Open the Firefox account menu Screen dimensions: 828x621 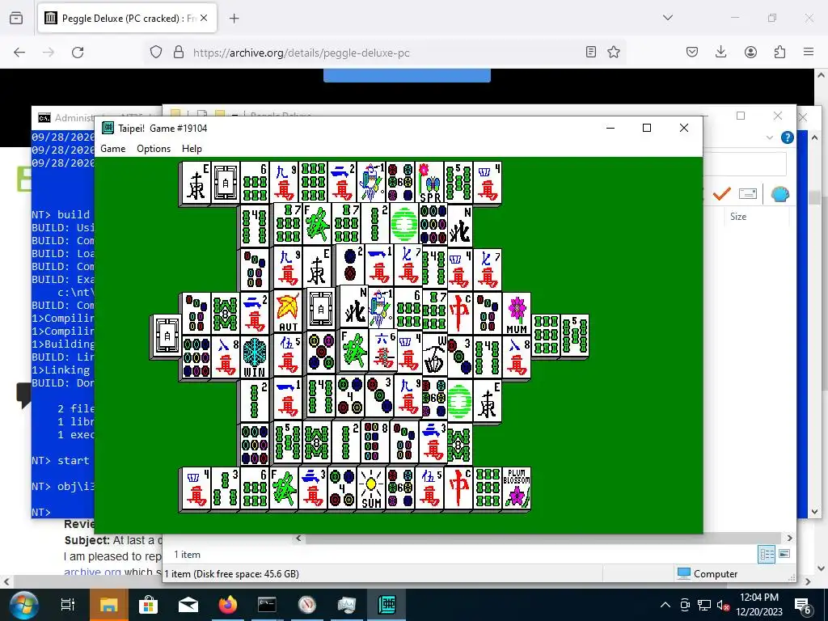coord(750,52)
